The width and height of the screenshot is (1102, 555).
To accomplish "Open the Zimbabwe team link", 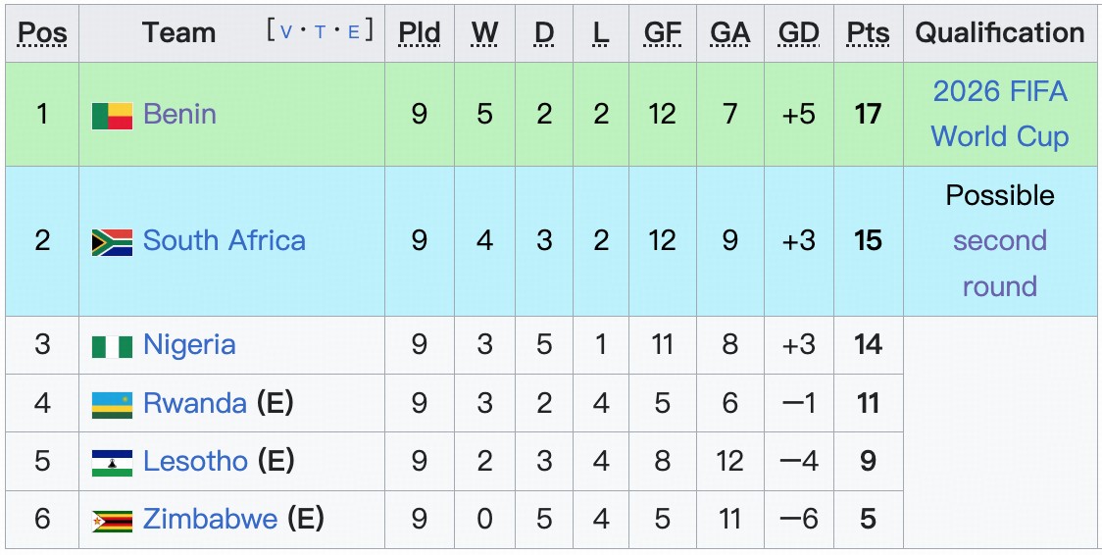I will click(210, 519).
